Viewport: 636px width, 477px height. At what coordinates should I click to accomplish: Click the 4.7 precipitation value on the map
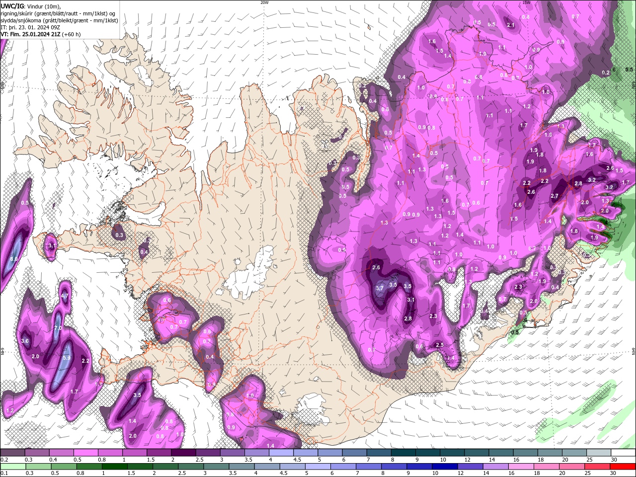(x=64, y=296)
